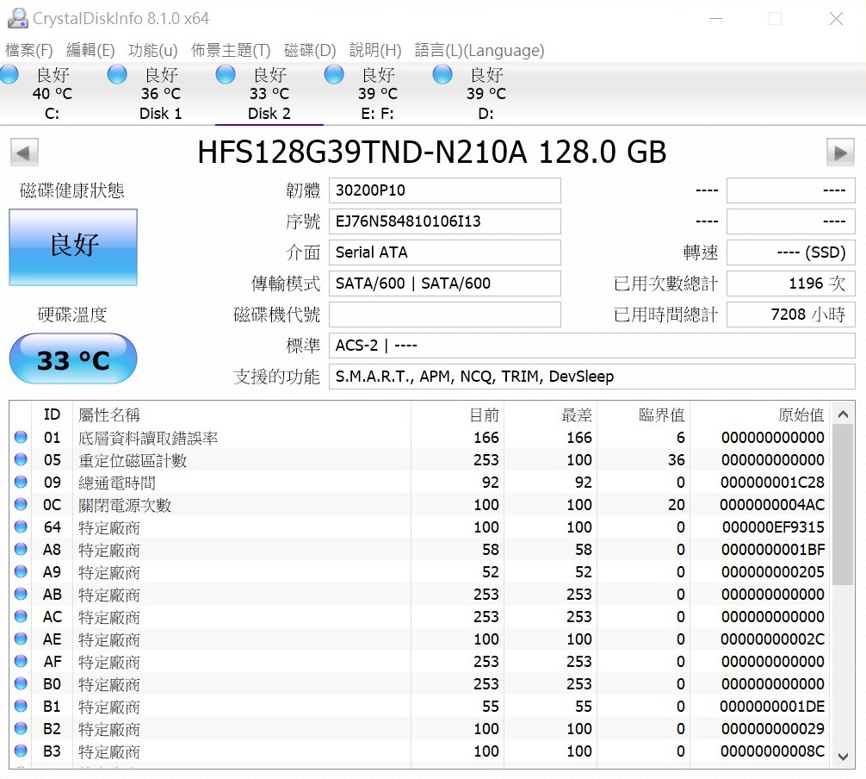Open the 功能(u) menu
Screen dimensions: 866x779
pos(152,50)
